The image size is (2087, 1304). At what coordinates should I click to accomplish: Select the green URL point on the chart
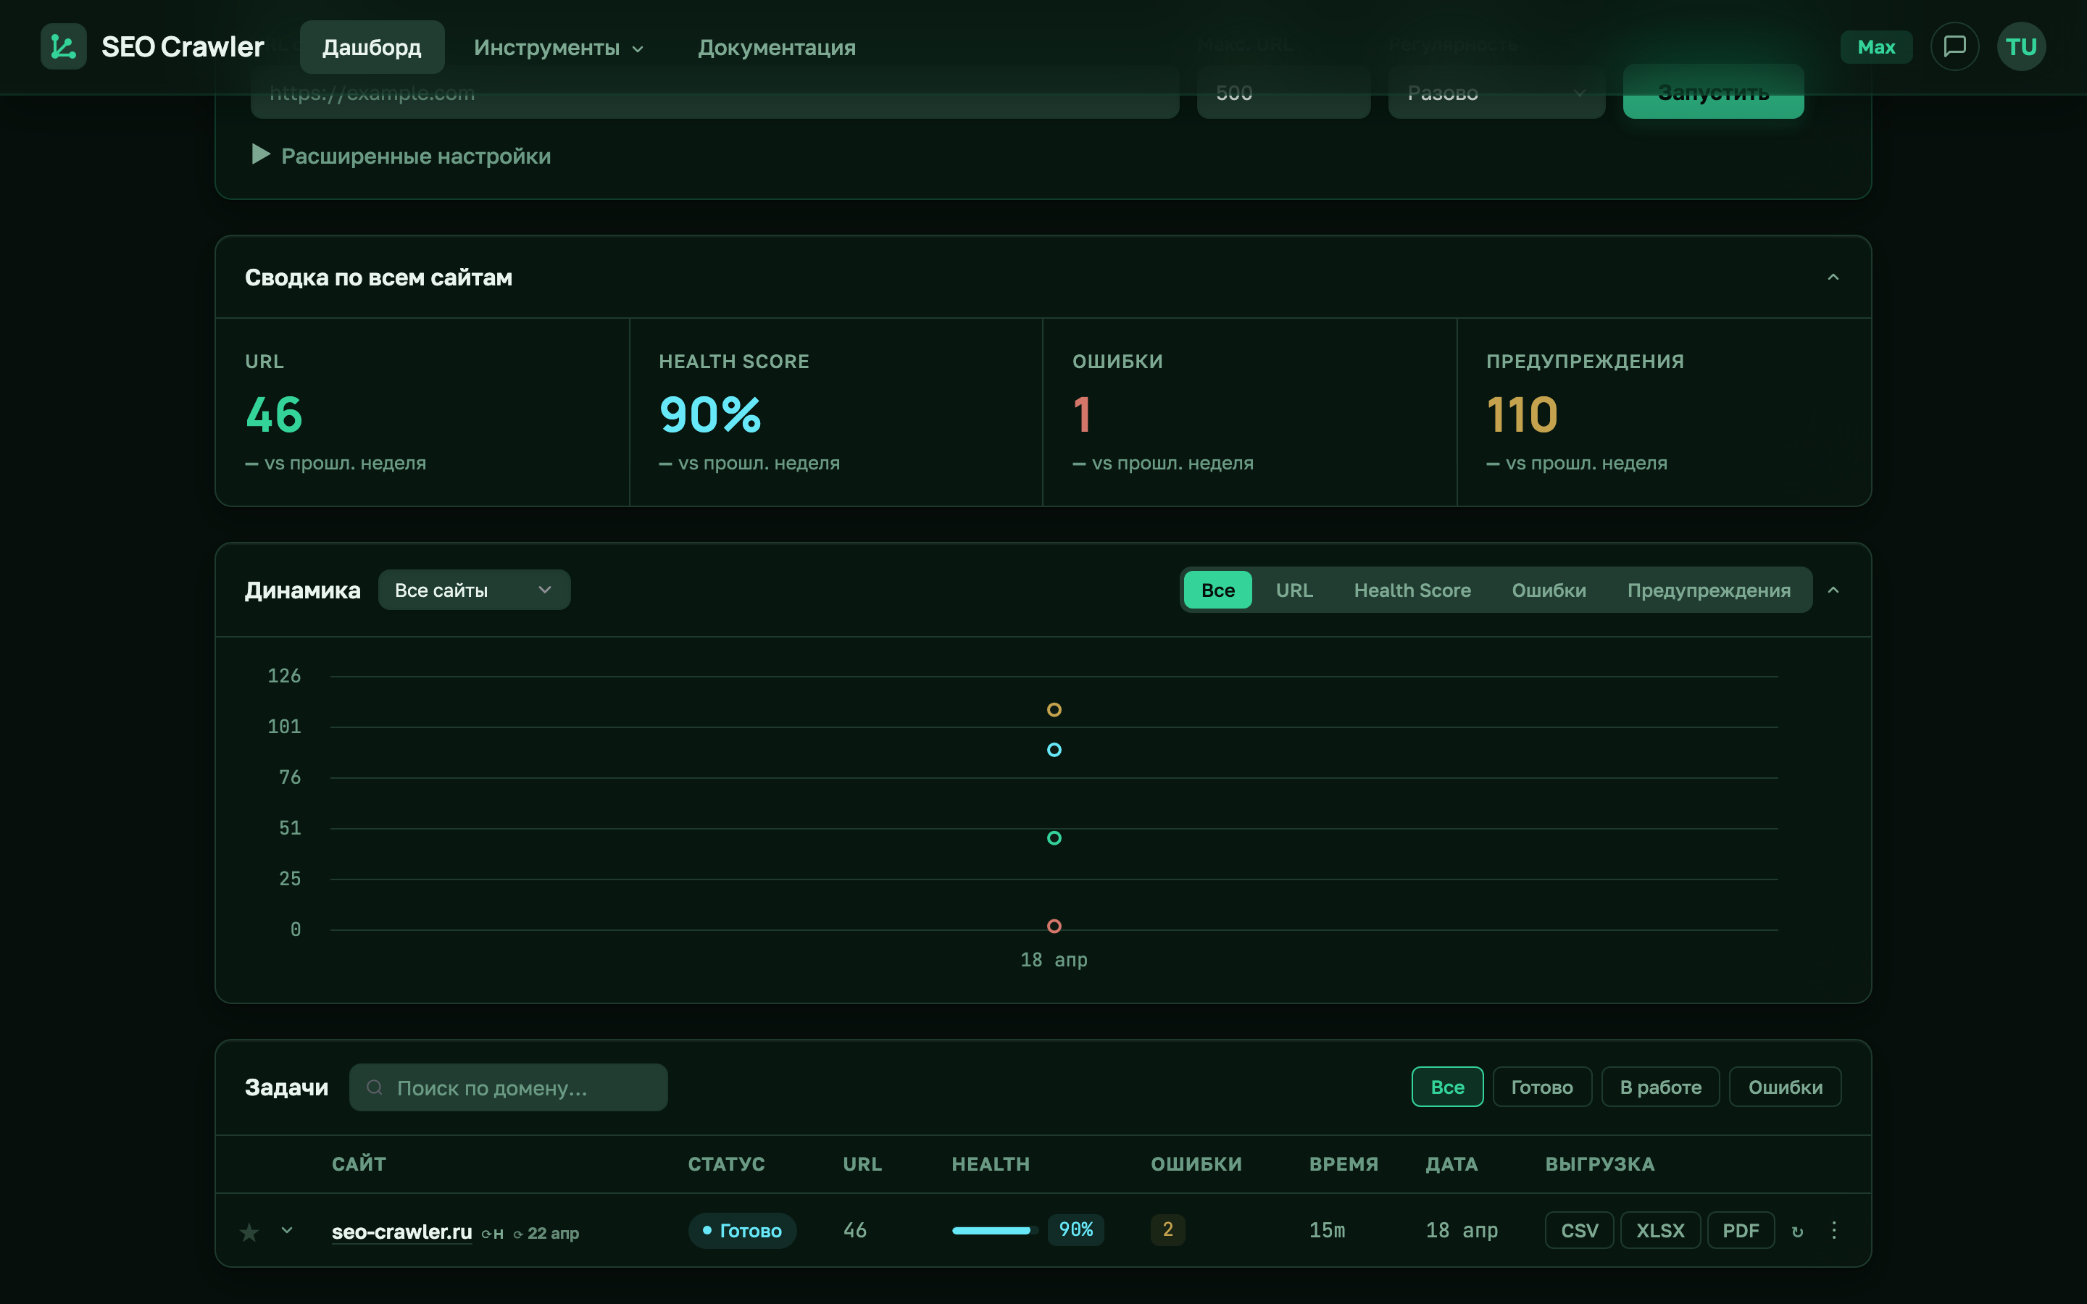(1054, 837)
